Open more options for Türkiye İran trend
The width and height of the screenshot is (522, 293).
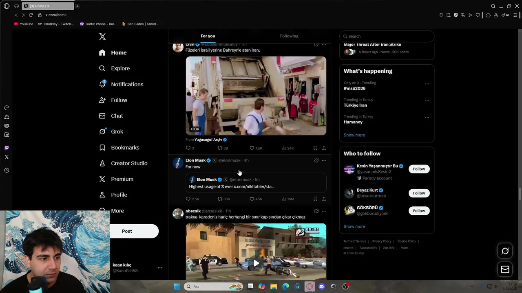click(427, 101)
